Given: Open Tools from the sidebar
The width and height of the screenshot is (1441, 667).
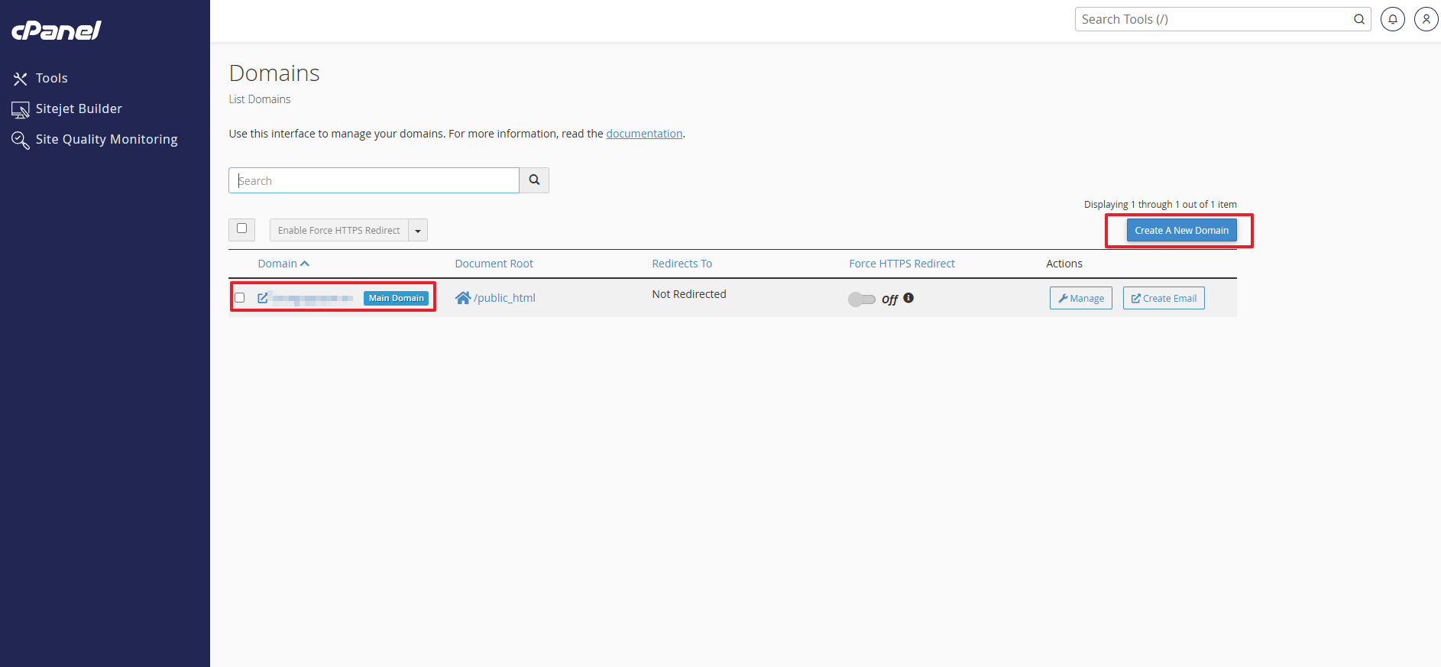Looking at the screenshot, I should [x=40, y=78].
